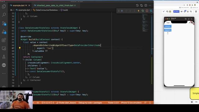Viewport: 199px width, 112px height.
Task: Click blue Share button in browser window
Action: point(176,12)
